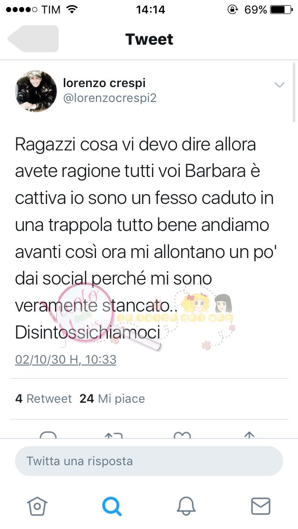Expand the tweet options chevron

[x=279, y=85]
